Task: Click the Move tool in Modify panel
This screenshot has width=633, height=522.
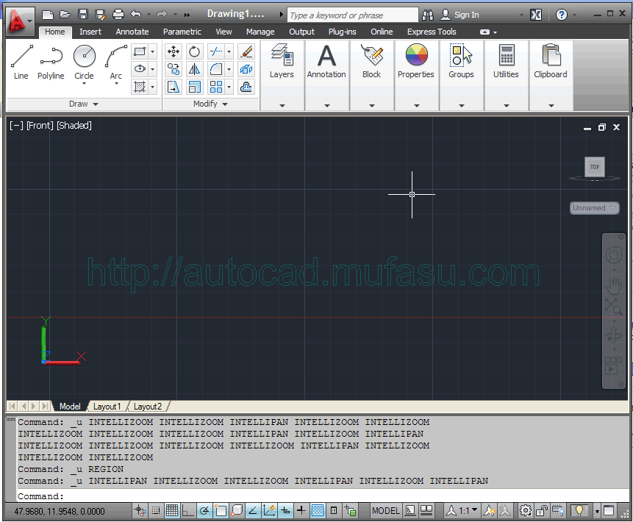Action: 174,51
